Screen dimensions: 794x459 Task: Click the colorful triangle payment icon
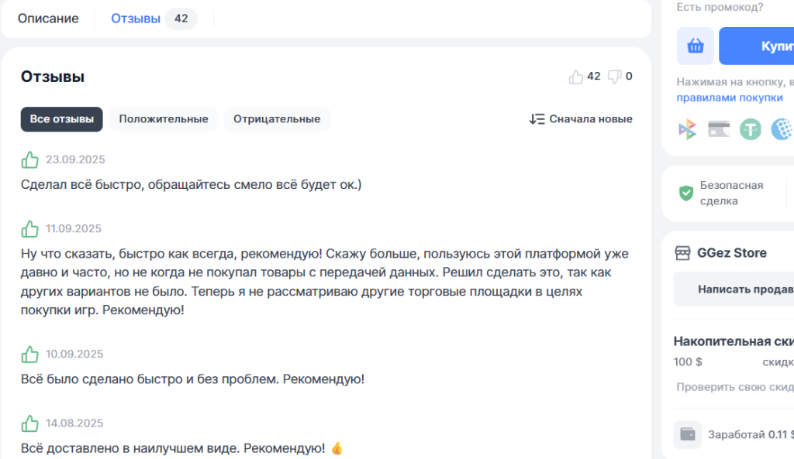[x=688, y=129]
